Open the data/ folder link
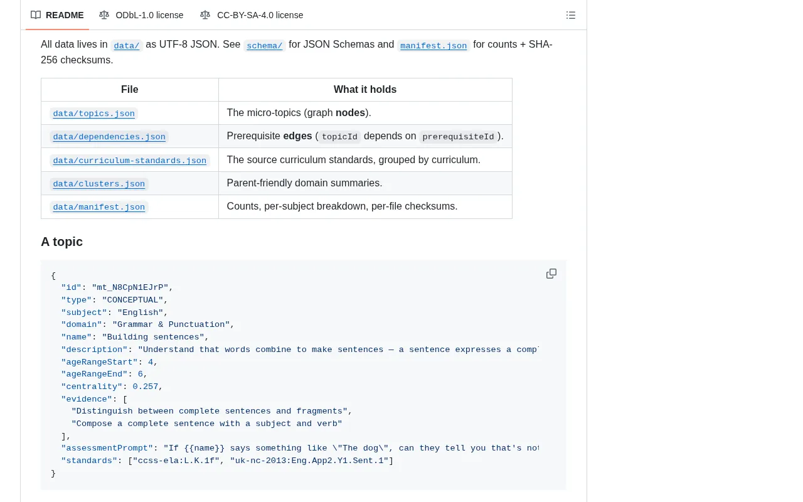The image size is (803, 502). point(127,45)
